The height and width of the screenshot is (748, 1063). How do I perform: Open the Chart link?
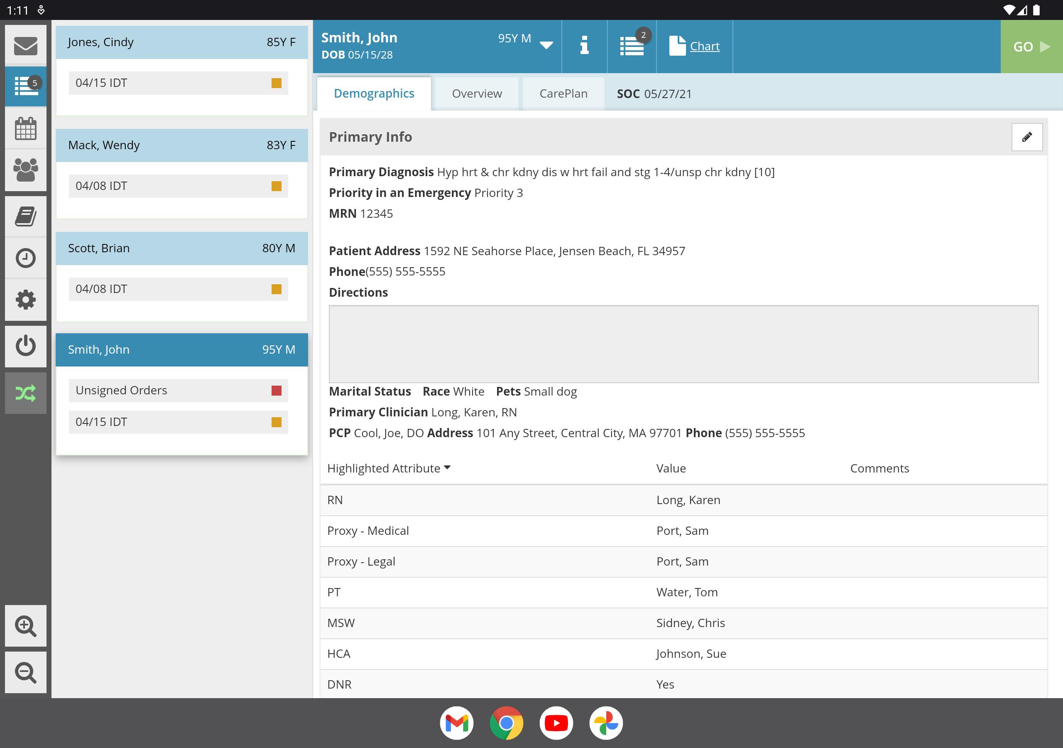[704, 47]
